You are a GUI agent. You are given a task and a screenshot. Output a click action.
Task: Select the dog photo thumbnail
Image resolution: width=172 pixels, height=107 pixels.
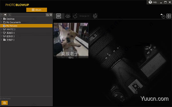click(71, 39)
